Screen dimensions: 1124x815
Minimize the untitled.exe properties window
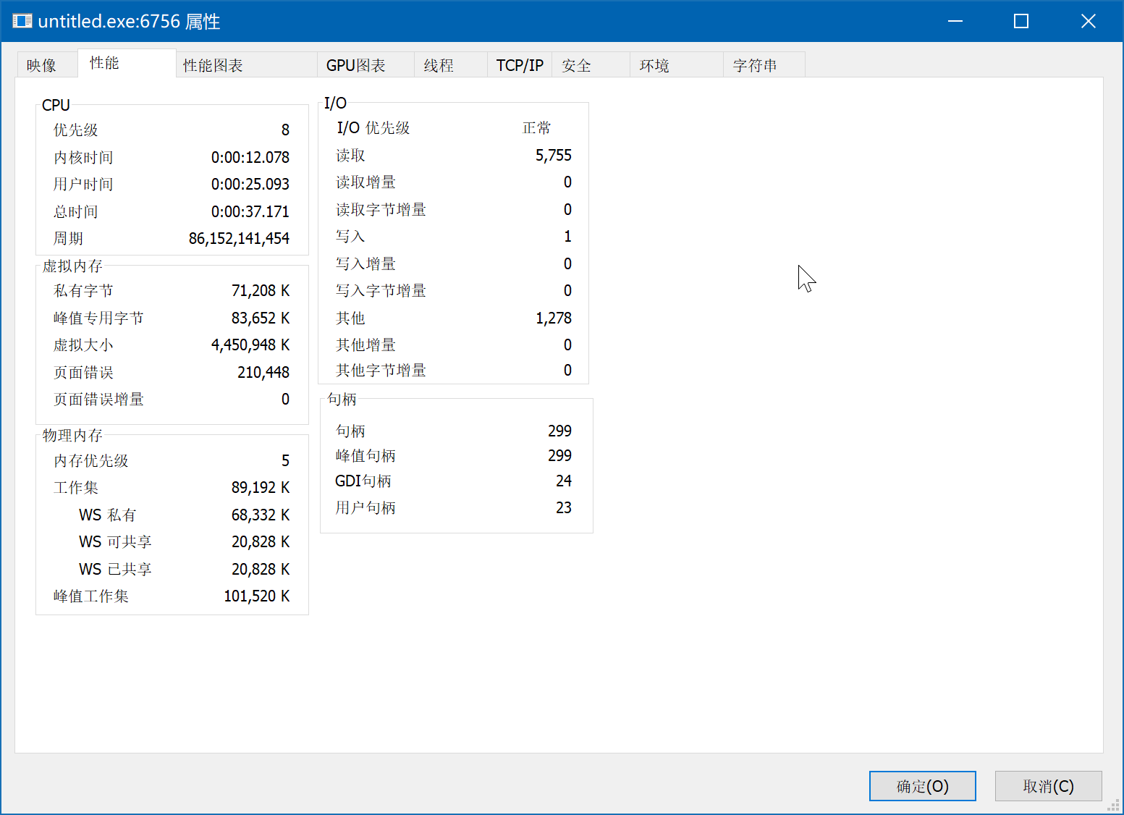click(955, 21)
